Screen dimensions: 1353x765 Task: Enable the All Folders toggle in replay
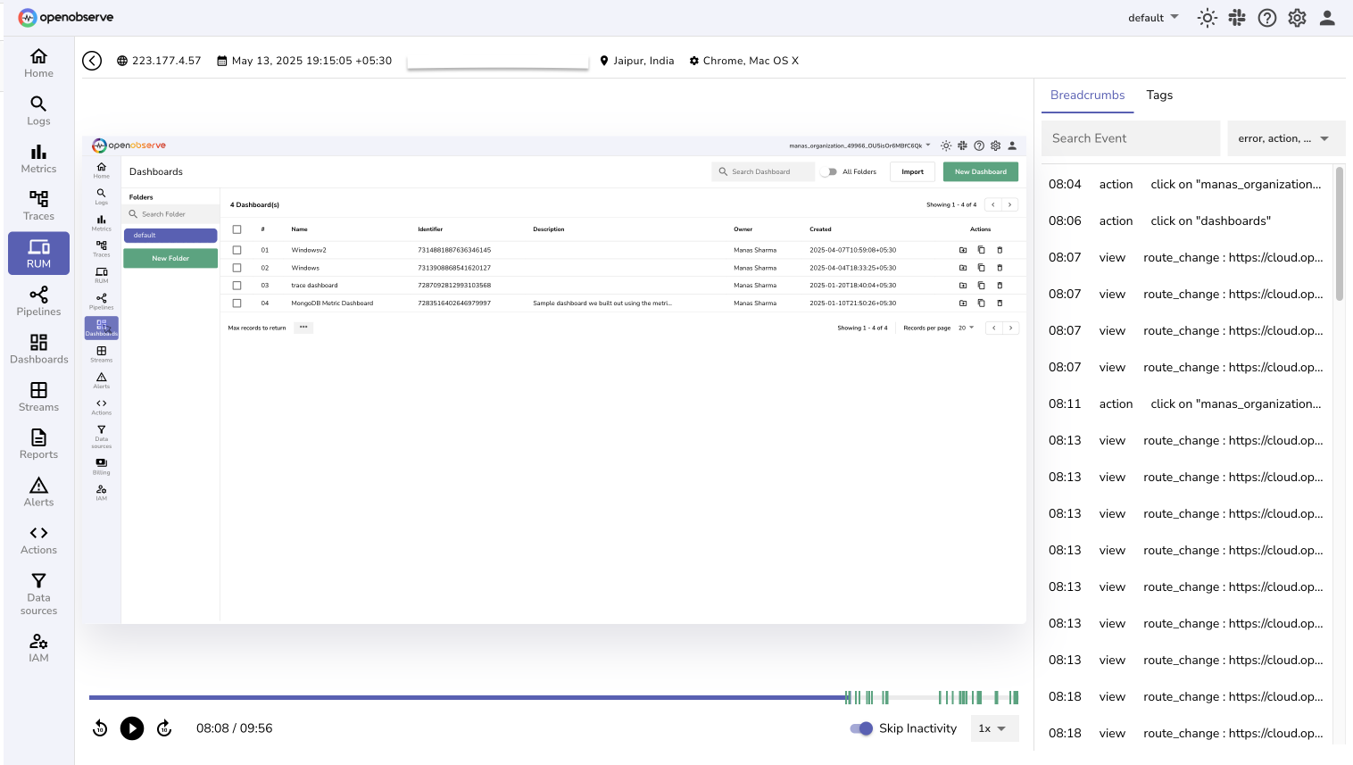tap(829, 171)
